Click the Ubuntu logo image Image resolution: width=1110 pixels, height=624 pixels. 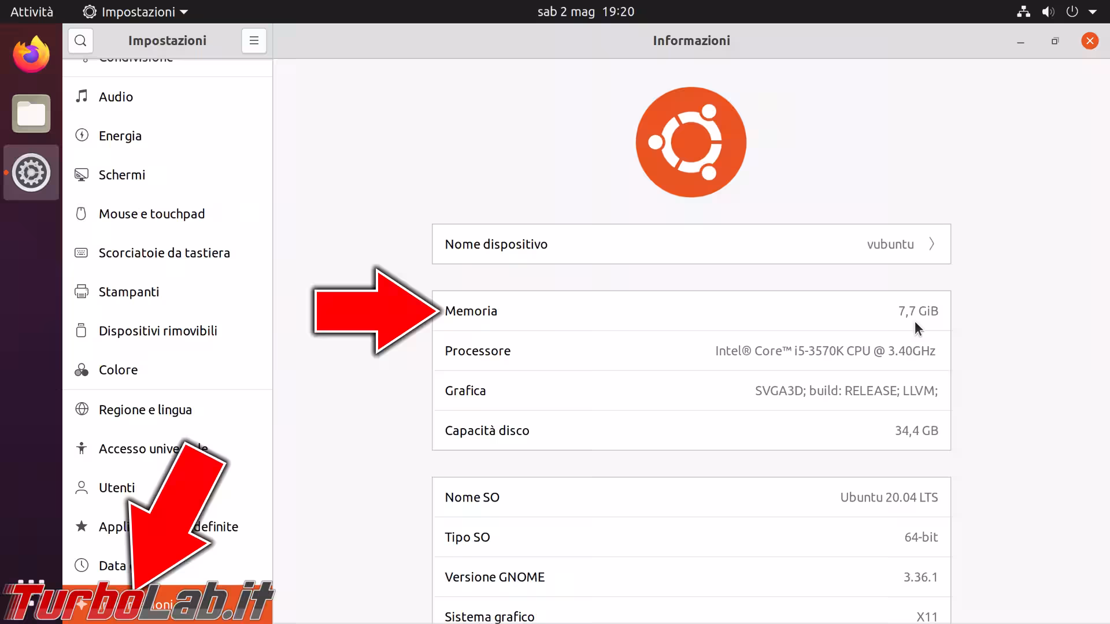[691, 142]
